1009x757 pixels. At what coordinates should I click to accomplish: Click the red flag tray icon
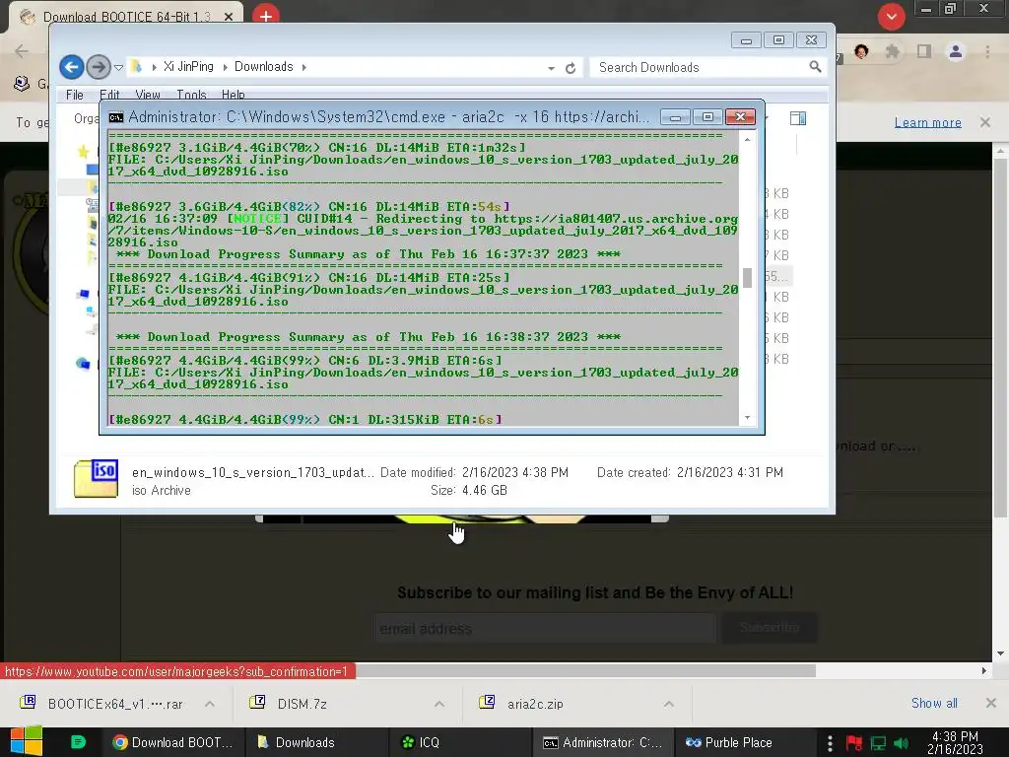pos(854,743)
